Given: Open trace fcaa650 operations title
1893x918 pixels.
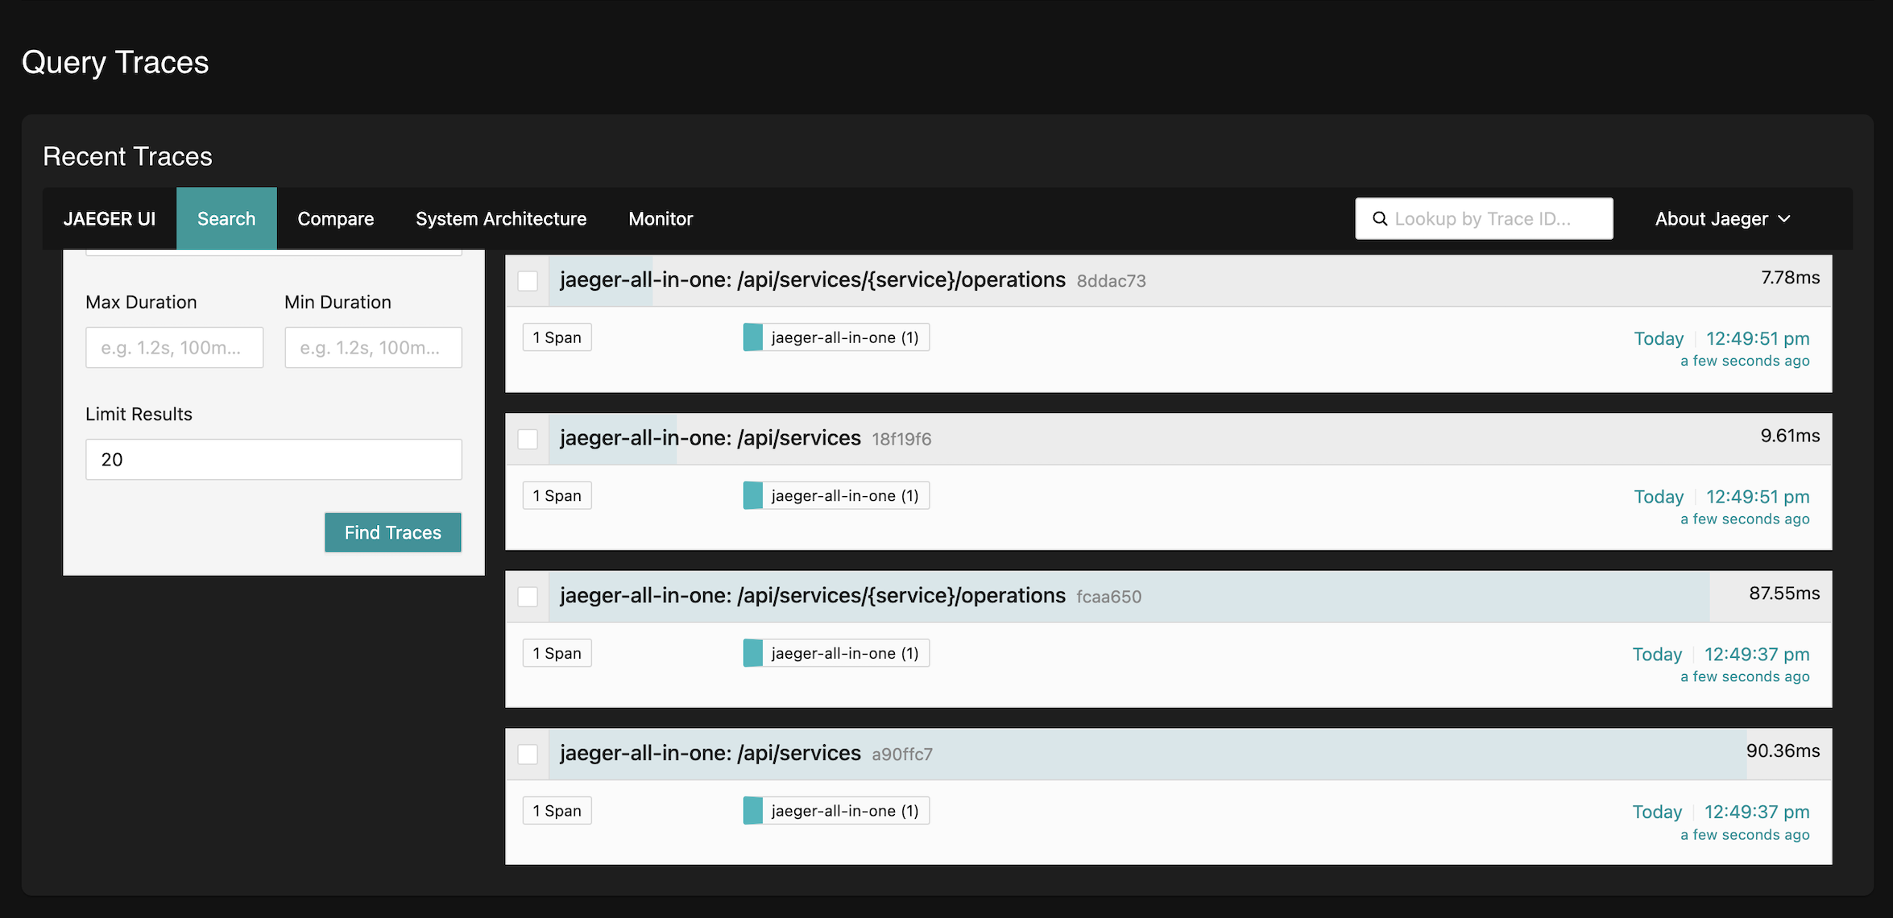Looking at the screenshot, I should coord(813,596).
